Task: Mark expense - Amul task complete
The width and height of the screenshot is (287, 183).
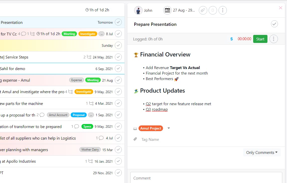Action: tap(118, 80)
